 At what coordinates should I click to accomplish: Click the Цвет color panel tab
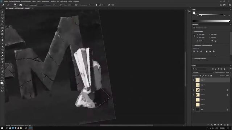point(194,9)
